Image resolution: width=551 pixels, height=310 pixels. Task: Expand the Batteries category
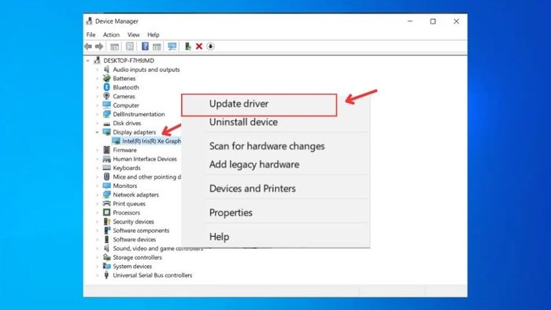pos(98,79)
